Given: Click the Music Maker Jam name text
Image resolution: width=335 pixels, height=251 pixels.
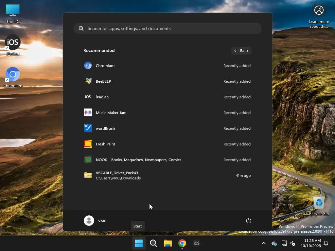Looking at the screenshot, I should click(x=111, y=112).
